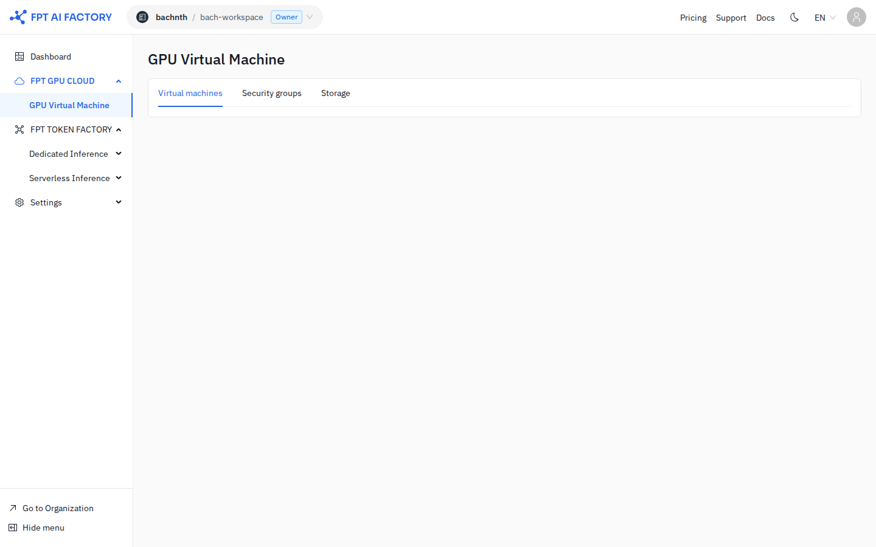Image resolution: width=876 pixels, height=547 pixels.
Task: Open the workspace switcher dropdown chevron
Action: [310, 17]
